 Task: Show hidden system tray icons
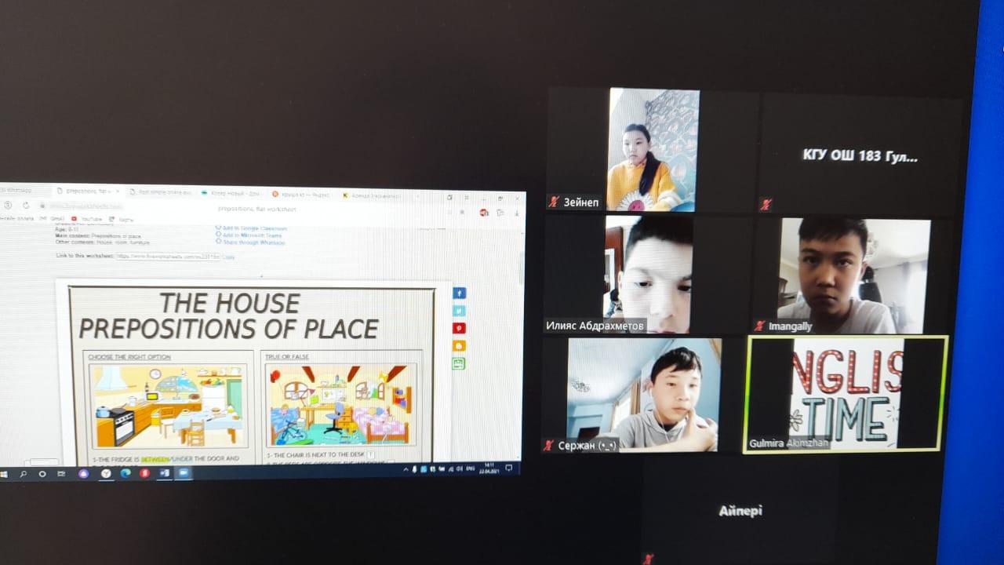pos(406,469)
